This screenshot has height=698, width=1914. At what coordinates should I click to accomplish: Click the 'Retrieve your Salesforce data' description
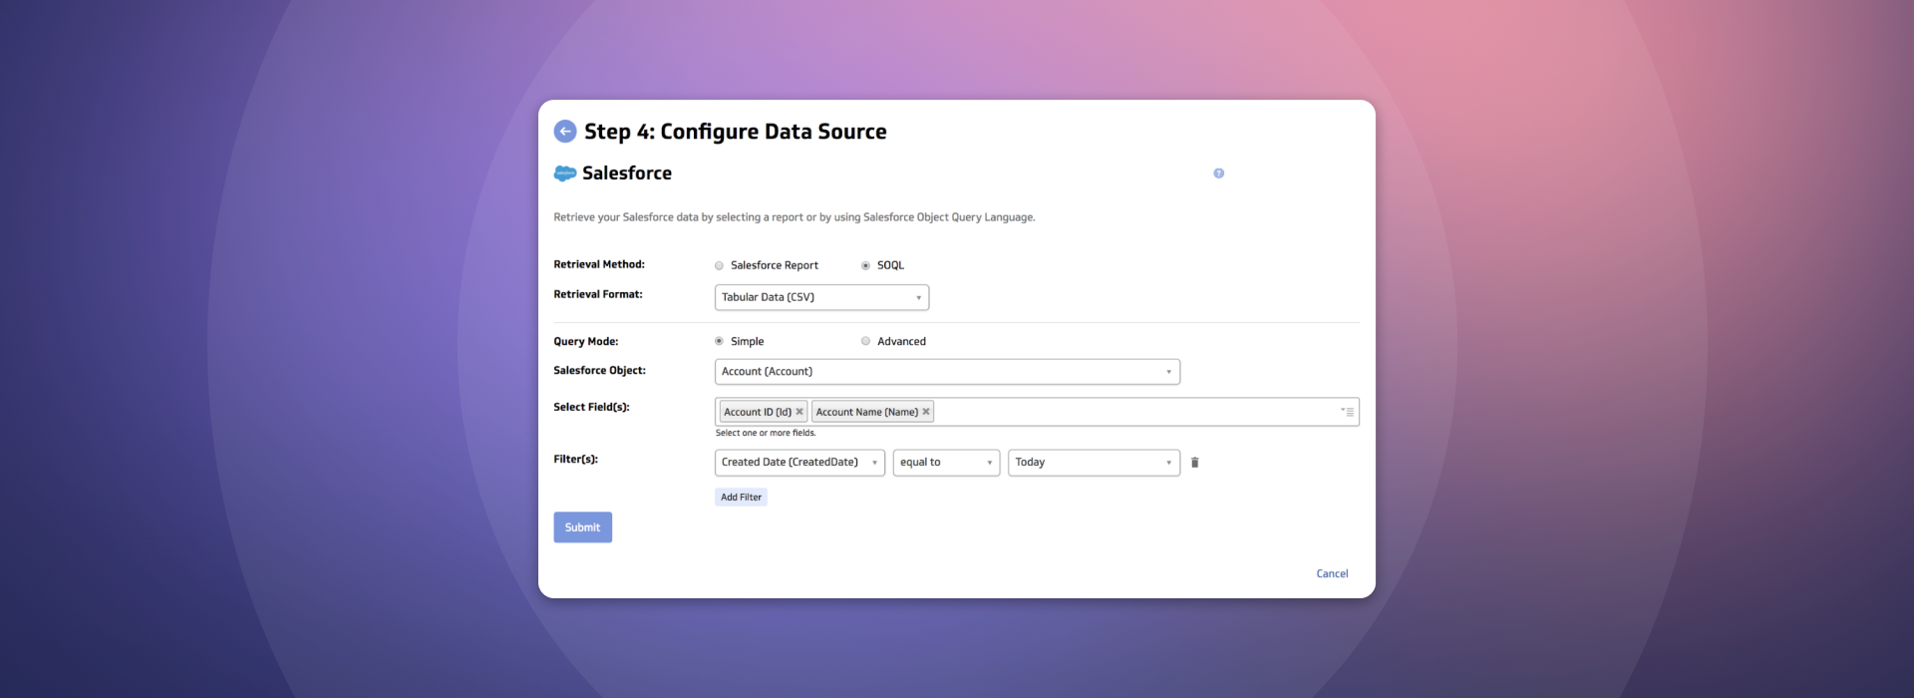[795, 217]
